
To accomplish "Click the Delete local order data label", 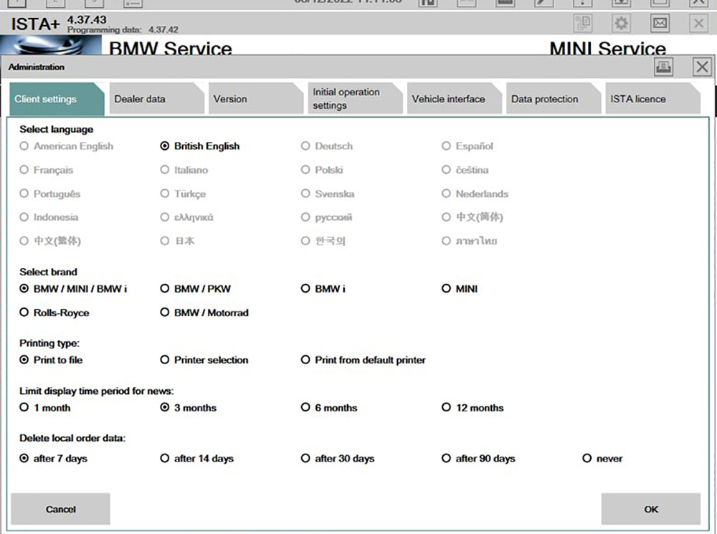I will (72, 438).
